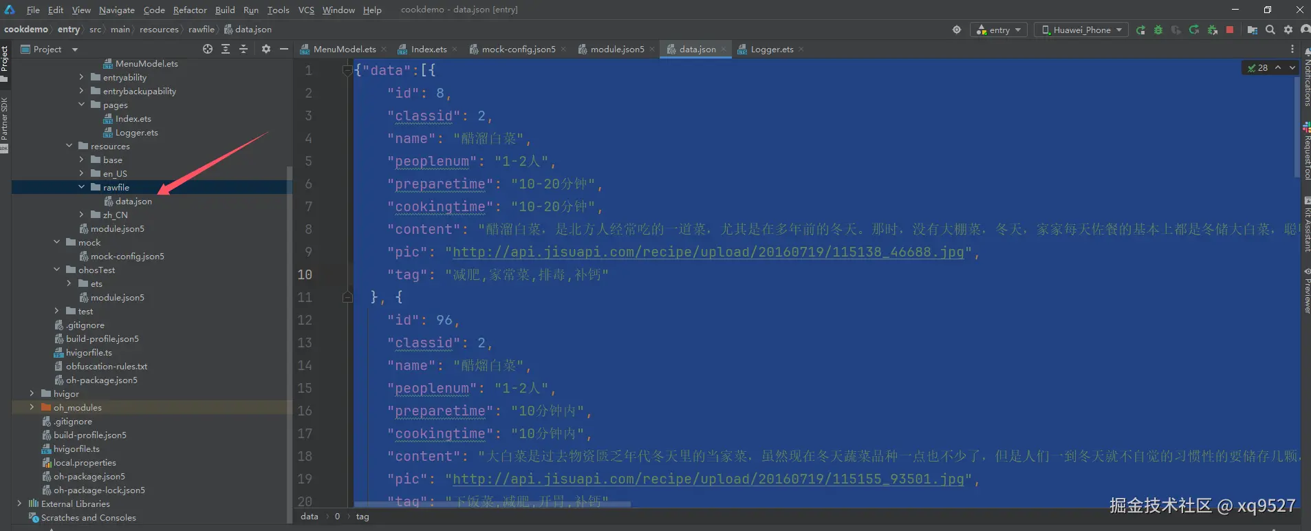The height and width of the screenshot is (531, 1311).
Task: Click the Apply Changes and Restart icon
Action: 1194,30
